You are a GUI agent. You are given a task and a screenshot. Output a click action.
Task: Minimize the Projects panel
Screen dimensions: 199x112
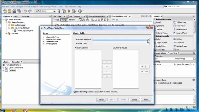(50, 16)
